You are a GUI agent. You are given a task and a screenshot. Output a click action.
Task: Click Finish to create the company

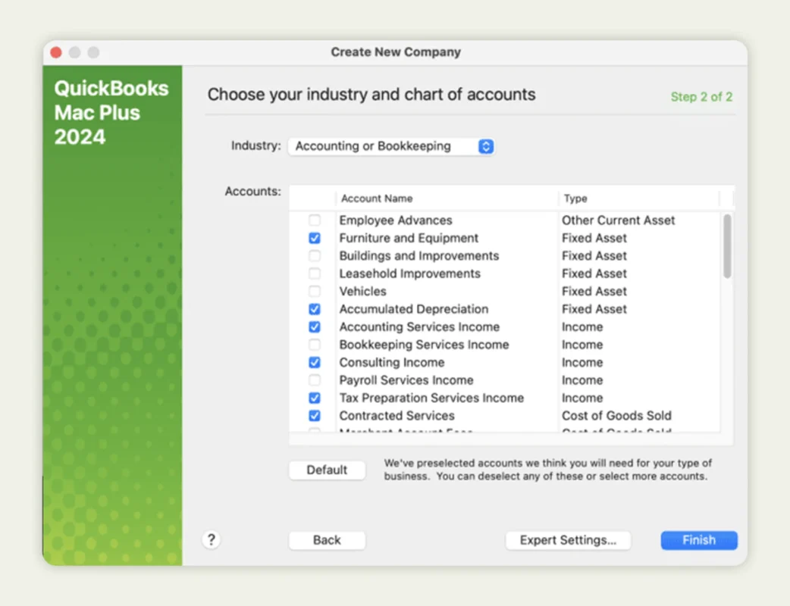point(698,540)
